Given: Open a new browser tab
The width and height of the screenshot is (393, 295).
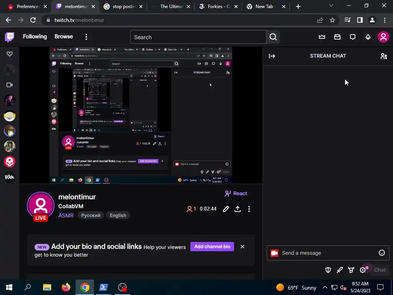Looking at the screenshot, I should click(298, 7).
